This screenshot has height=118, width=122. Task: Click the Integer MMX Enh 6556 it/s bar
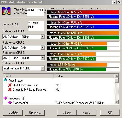[83, 33]
